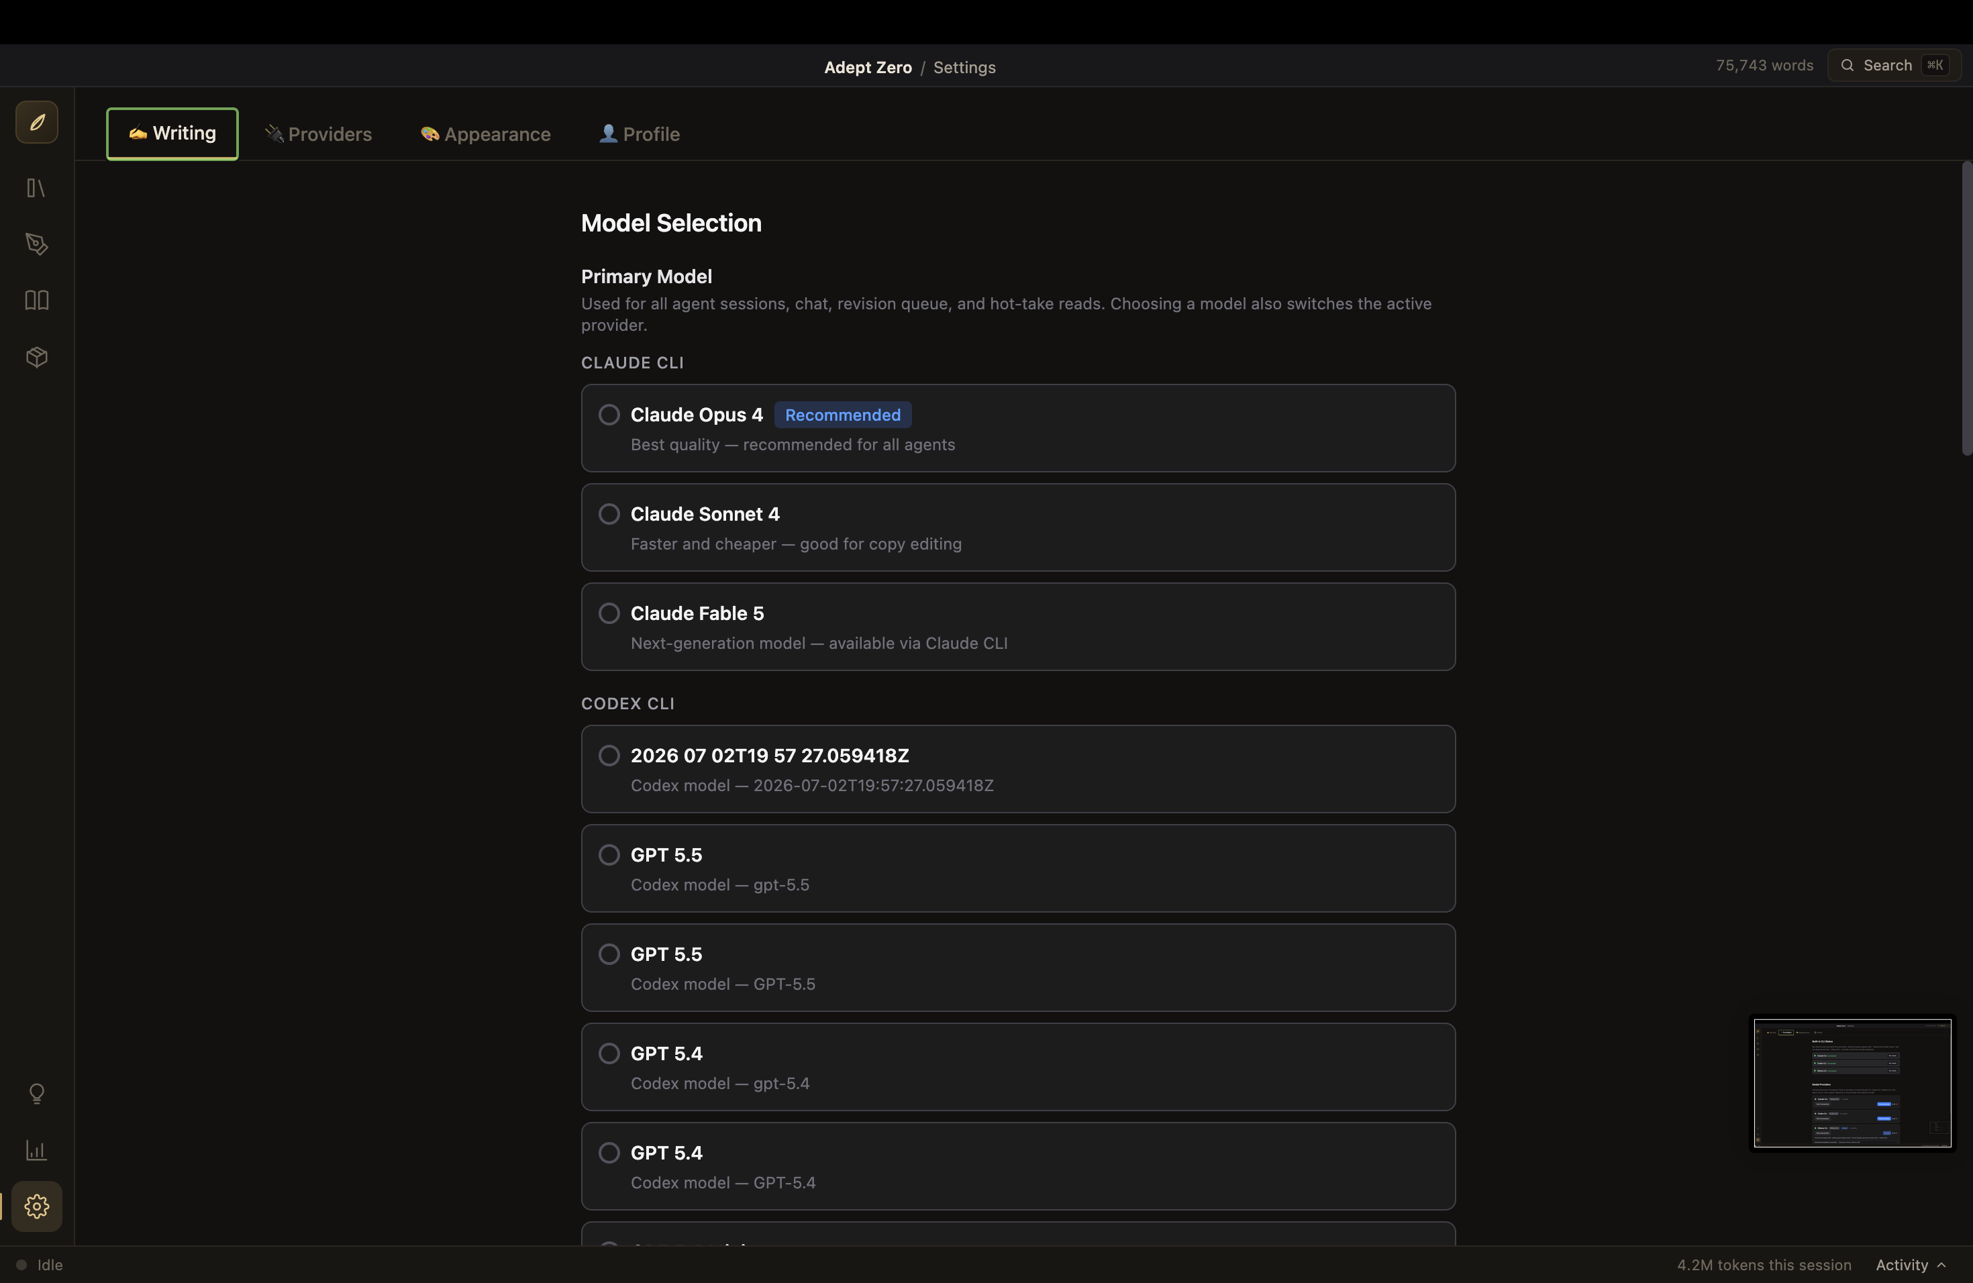This screenshot has width=1973, height=1283.
Task: Click the Claude Opus 4 model name
Action: click(697, 415)
